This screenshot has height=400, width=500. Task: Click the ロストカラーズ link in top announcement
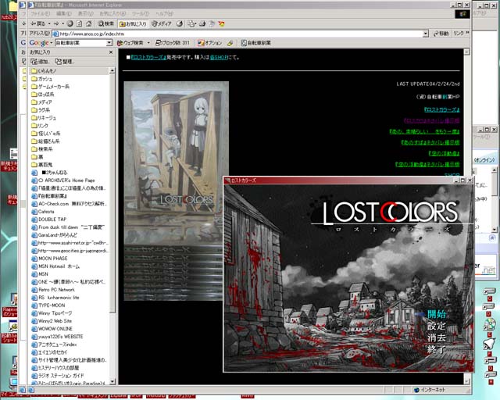click(148, 57)
